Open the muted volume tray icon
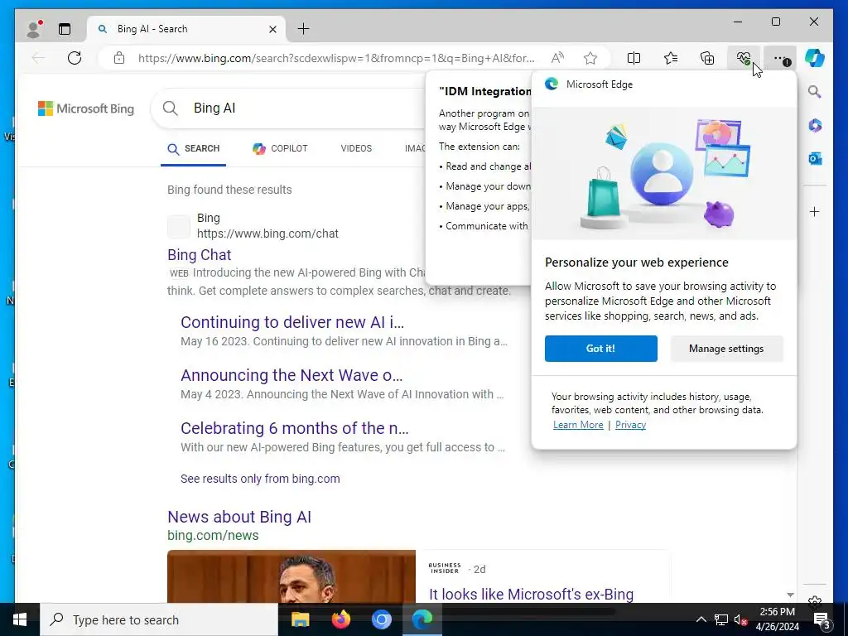The height and width of the screenshot is (636, 848). [x=740, y=619]
